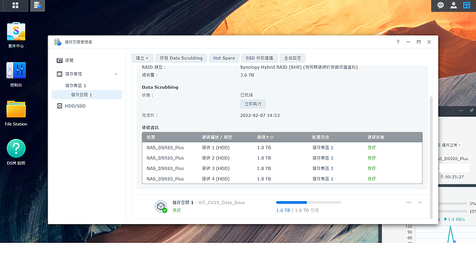Image resolution: width=476 pixels, height=260 pixels.
Task: Click the 3.6 TB total capacity value
Action: click(247, 75)
